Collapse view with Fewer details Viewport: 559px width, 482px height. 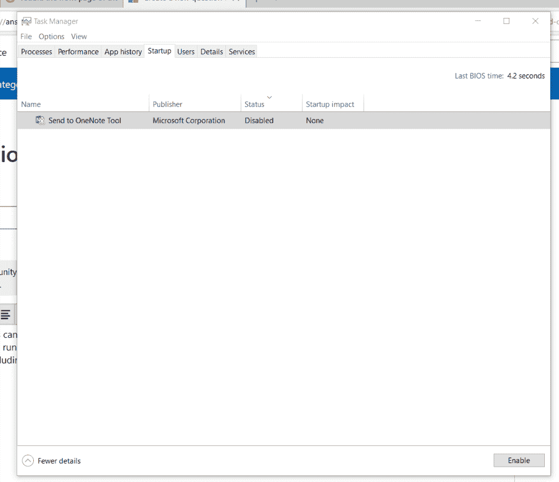pyautogui.click(x=51, y=461)
